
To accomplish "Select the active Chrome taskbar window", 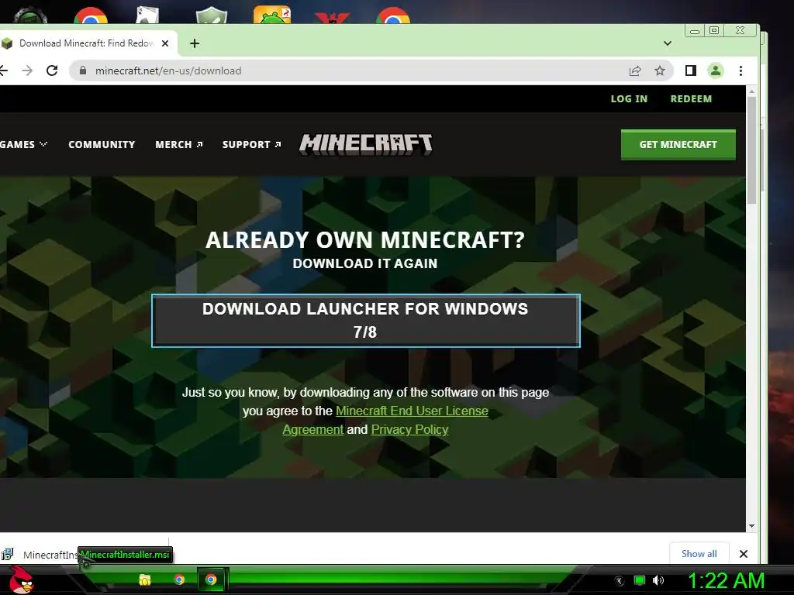I will click(x=211, y=580).
